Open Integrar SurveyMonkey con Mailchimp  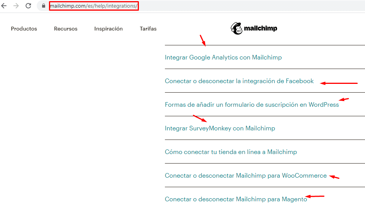(x=220, y=128)
